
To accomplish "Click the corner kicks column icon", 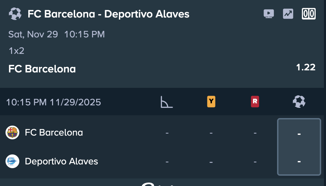I will pyautogui.click(x=166, y=102).
